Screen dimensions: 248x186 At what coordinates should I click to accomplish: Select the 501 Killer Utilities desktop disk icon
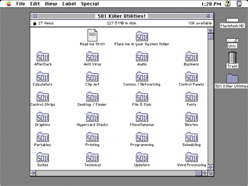pyautogui.click(x=232, y=78)
